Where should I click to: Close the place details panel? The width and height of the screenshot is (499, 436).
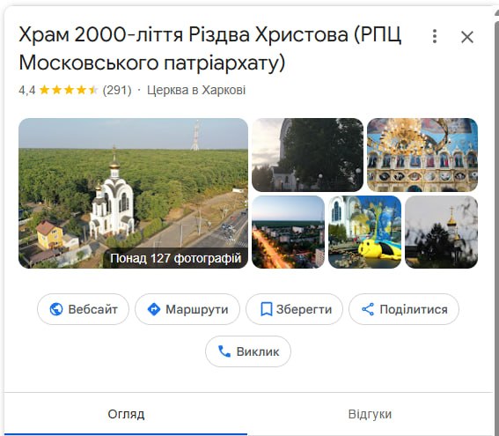(467, 37)
